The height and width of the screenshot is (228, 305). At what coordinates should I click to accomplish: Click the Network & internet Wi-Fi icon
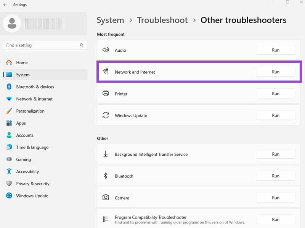(9, 99)
